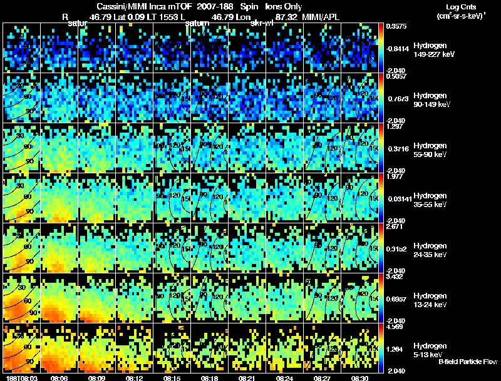Click the 08:12 time axis label
This screenshot has width=501, height=381.
(x=134, y=378)
